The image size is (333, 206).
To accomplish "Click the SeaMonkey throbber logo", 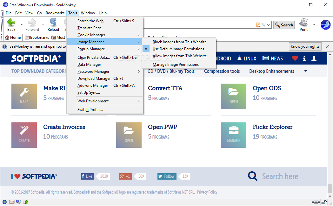I will (x=326, y=25).
